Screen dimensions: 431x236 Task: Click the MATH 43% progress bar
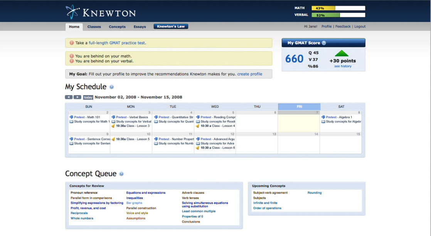point(338,8)
